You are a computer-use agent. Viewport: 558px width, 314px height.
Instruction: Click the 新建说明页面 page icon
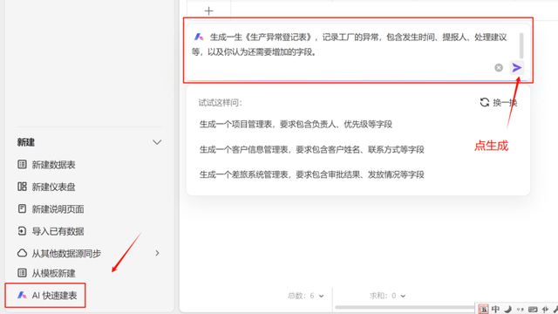tap(22, 208)
